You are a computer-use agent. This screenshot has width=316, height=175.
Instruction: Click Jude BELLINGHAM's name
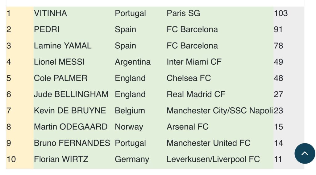pos(71,94)
